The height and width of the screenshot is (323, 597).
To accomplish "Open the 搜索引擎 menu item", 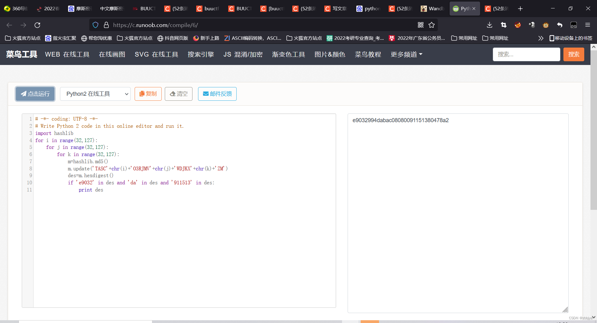I will tap(201, 54).
